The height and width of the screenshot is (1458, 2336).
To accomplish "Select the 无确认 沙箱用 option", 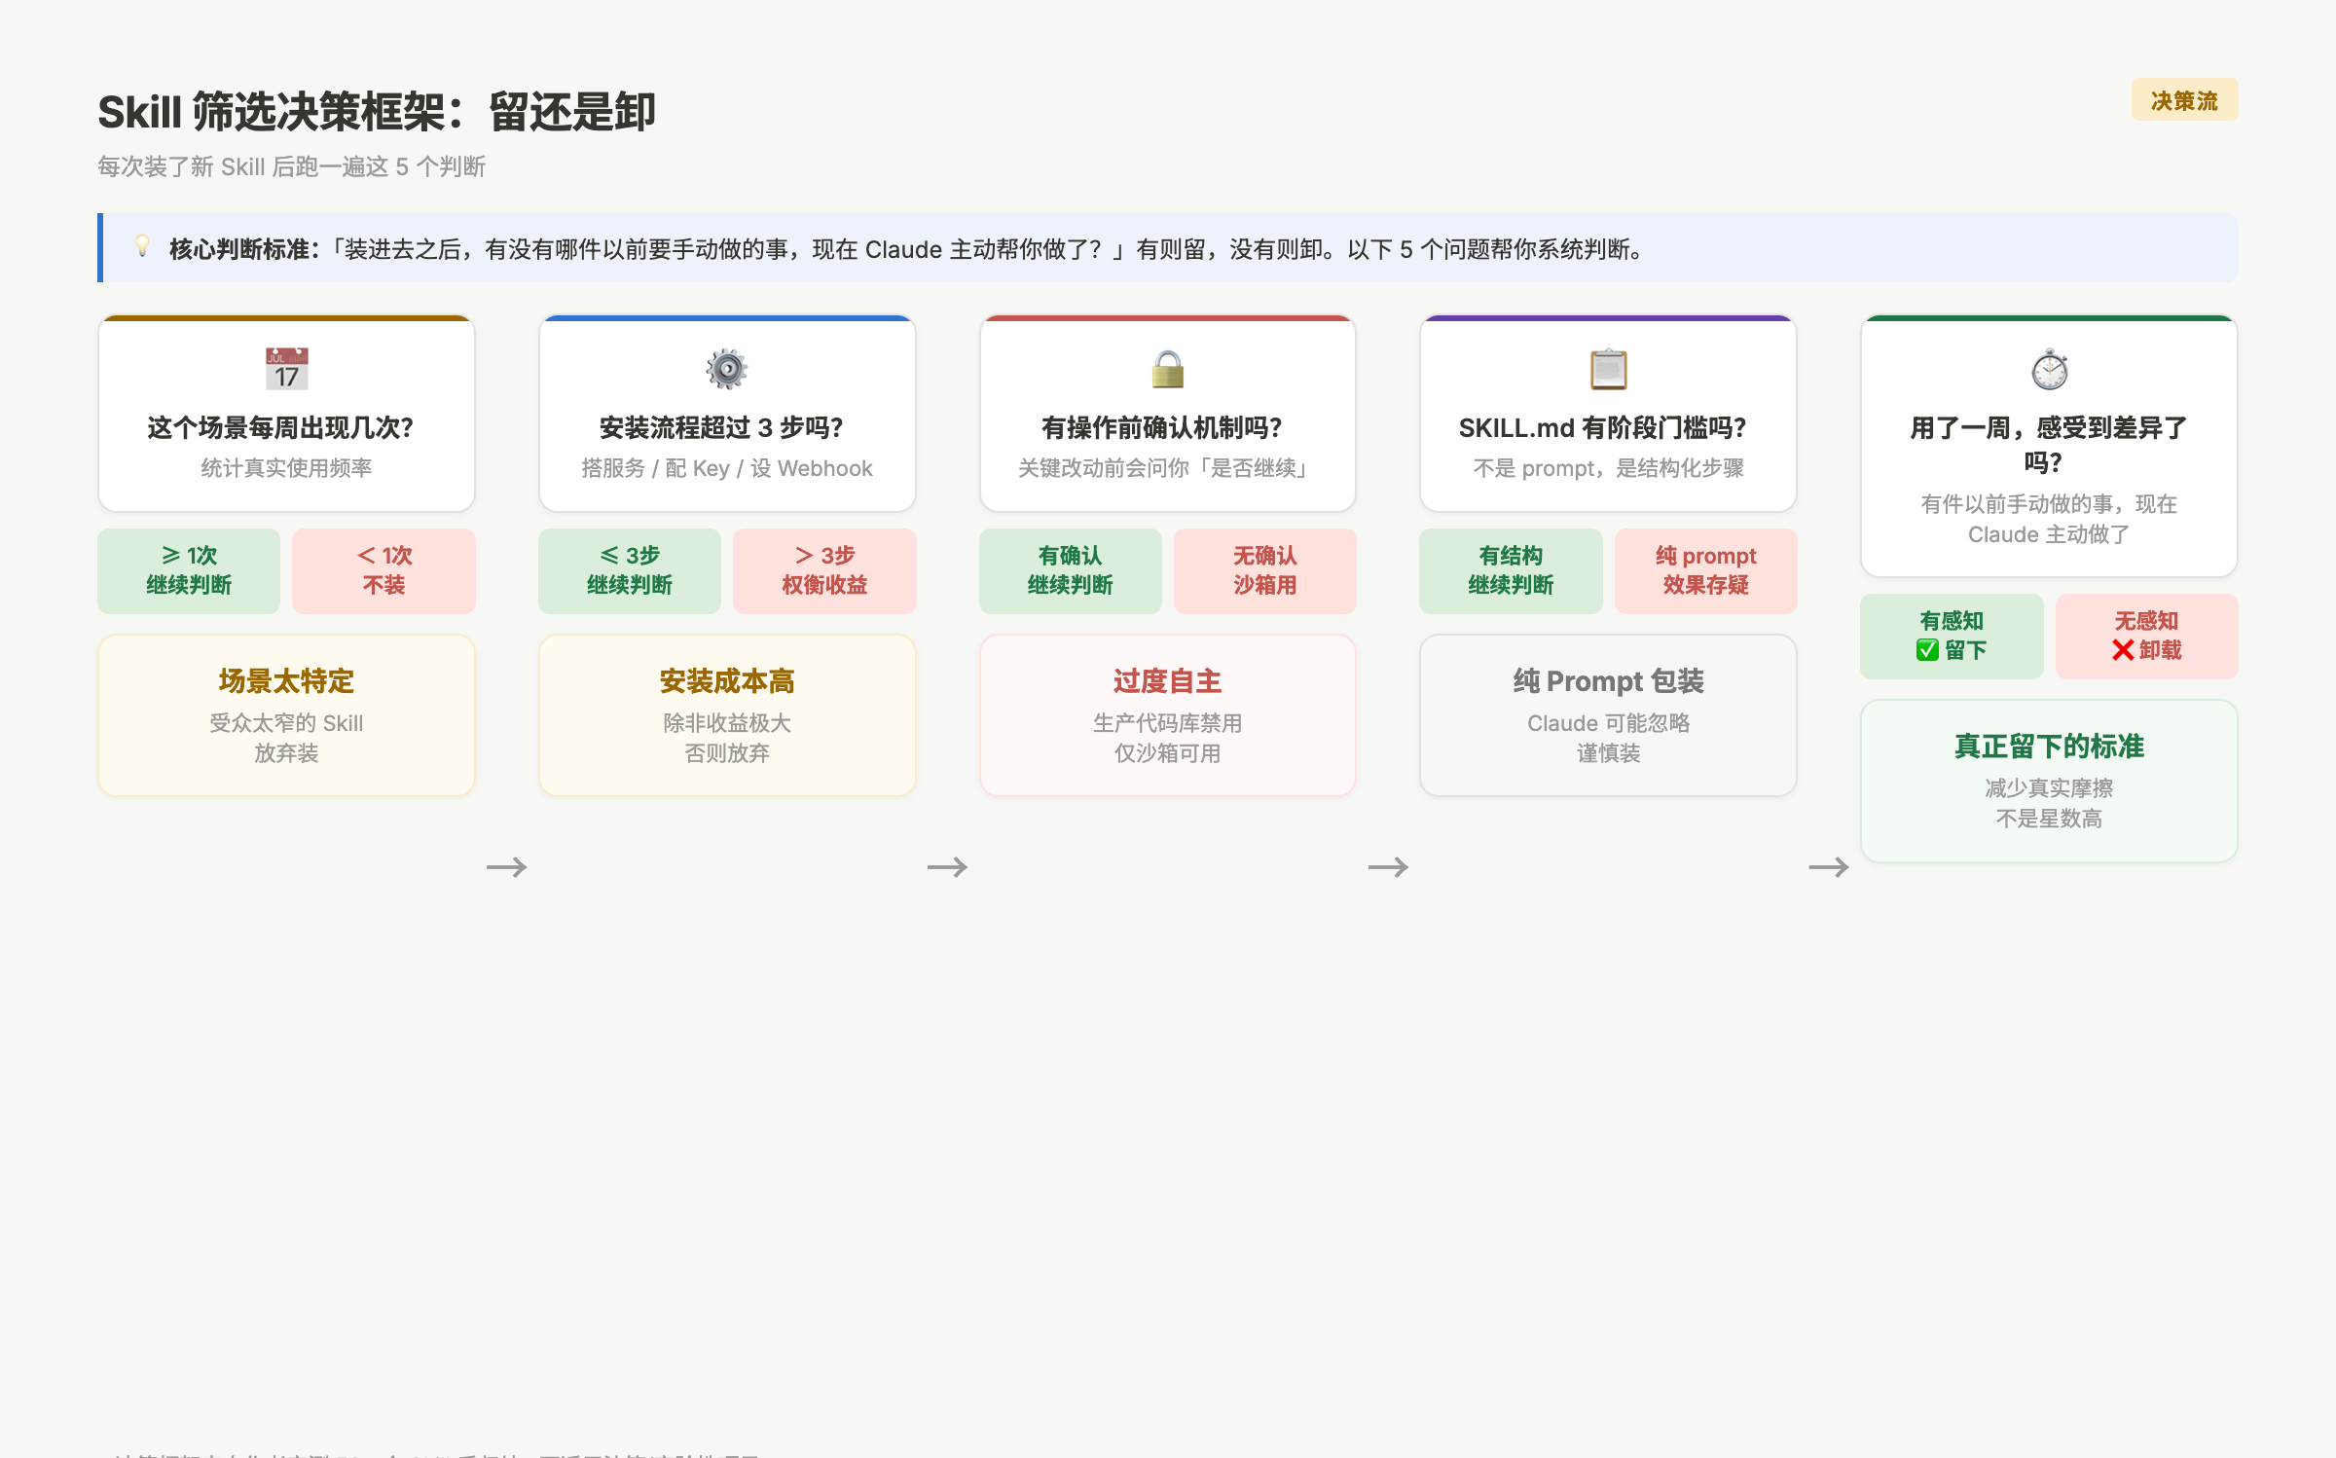I will [x=1264, y=570].
